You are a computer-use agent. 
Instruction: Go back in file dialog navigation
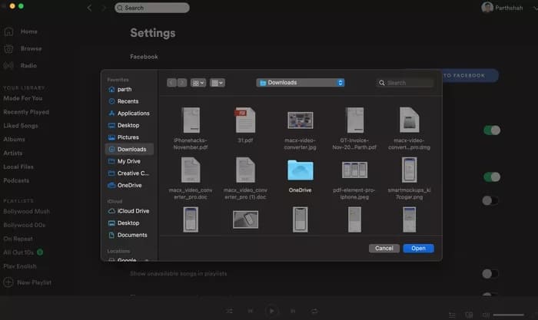click(171, 83)
